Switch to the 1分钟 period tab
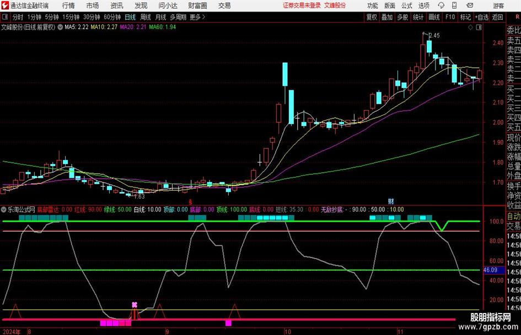The image size is (521, 335). (34, 17)
